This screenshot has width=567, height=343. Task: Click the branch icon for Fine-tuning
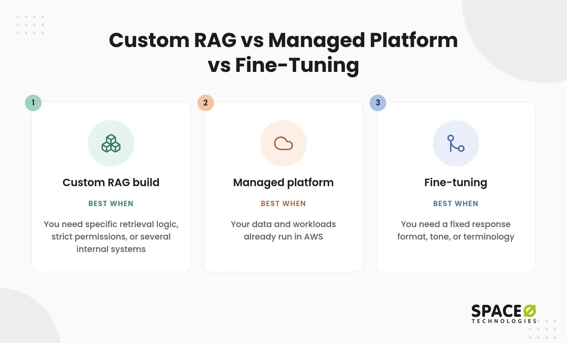(456, 143)
